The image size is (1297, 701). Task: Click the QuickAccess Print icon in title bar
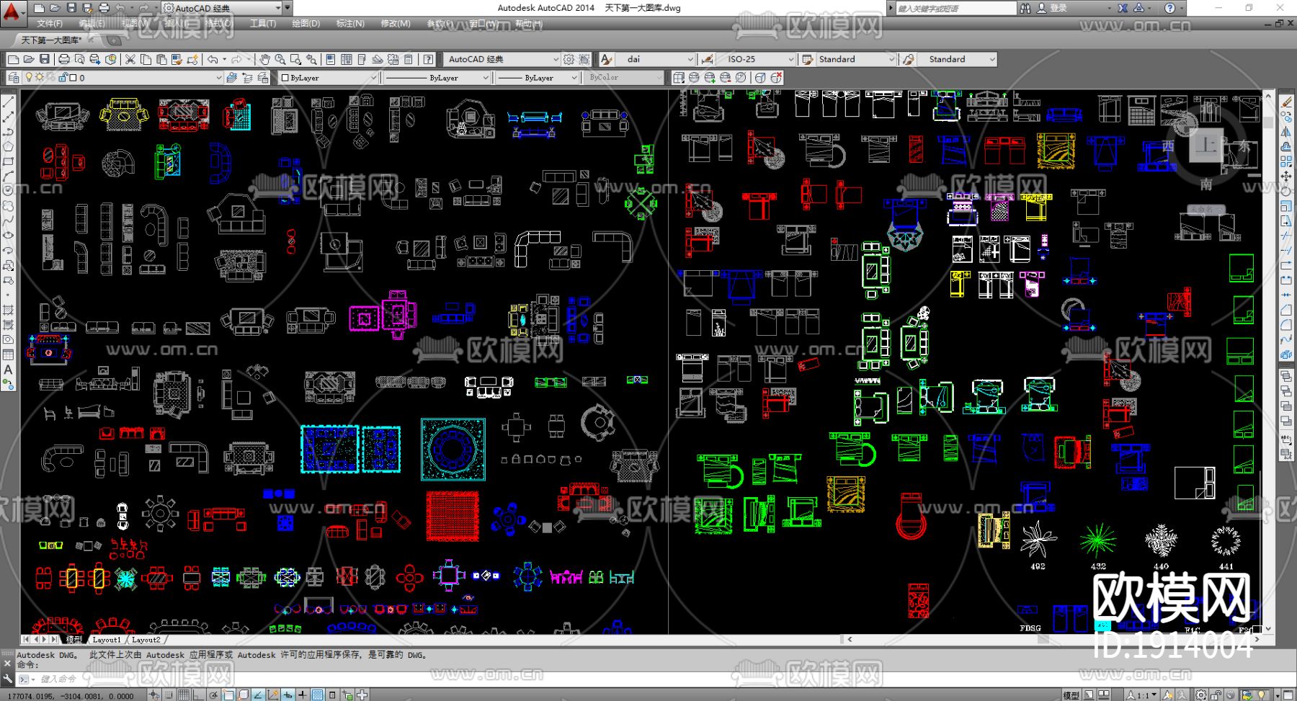104,8
